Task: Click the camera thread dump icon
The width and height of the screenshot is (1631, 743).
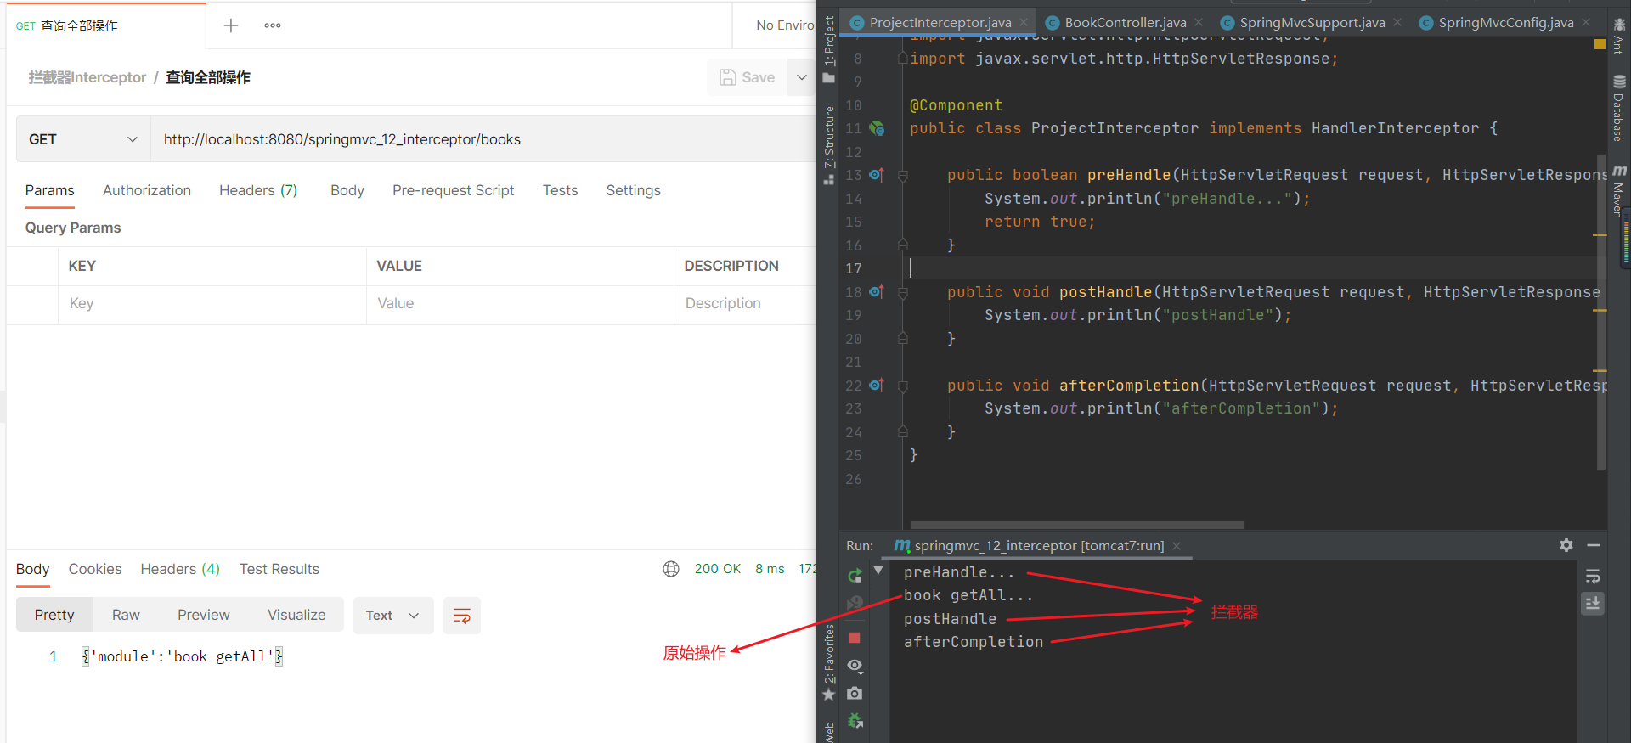Action: coord(855,693)
